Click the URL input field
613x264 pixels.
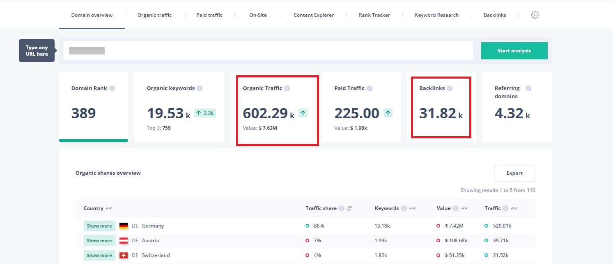[x=268, y=51]
